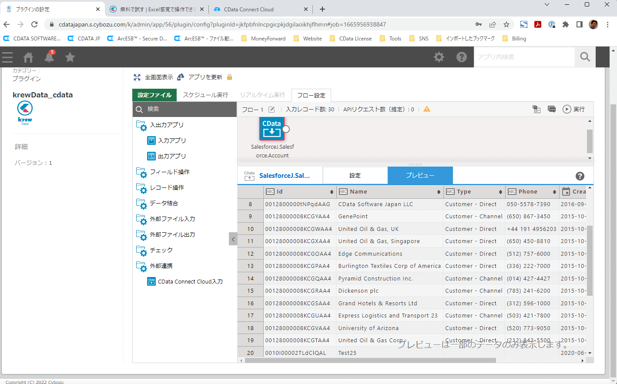The width and height of the screenshot is (617, 384).
Task: Switch to the 設定 tab in the node panel
Action: pos(355,176)
